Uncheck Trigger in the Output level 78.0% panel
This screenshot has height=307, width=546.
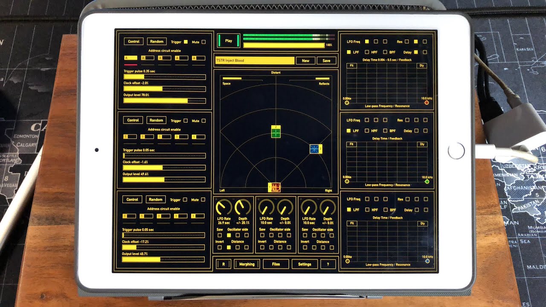click(x=186, y=42)
